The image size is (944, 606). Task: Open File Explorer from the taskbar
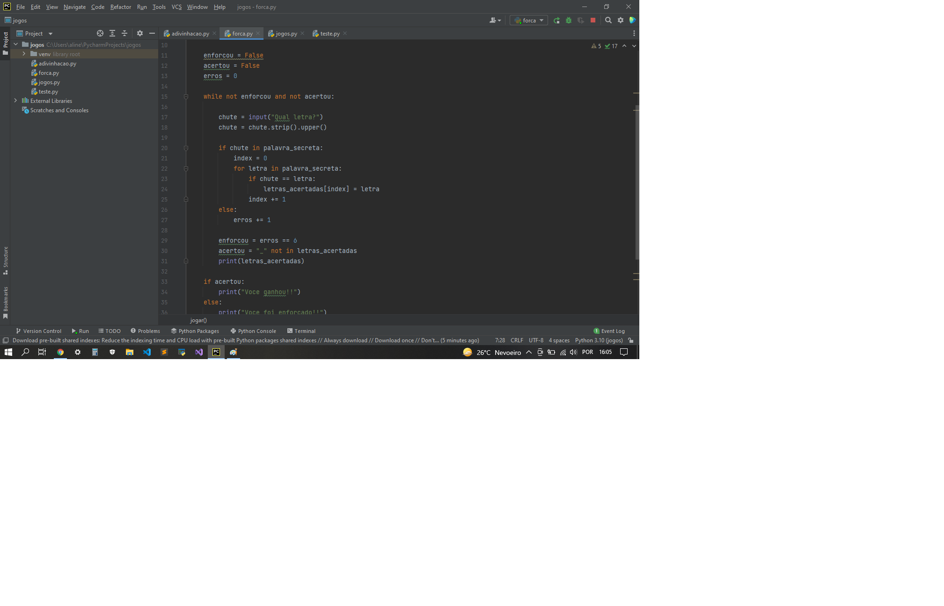(x=130, y=352)
